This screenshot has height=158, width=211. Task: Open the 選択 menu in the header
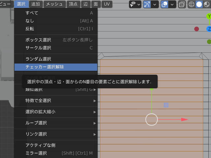pos(21,4)
